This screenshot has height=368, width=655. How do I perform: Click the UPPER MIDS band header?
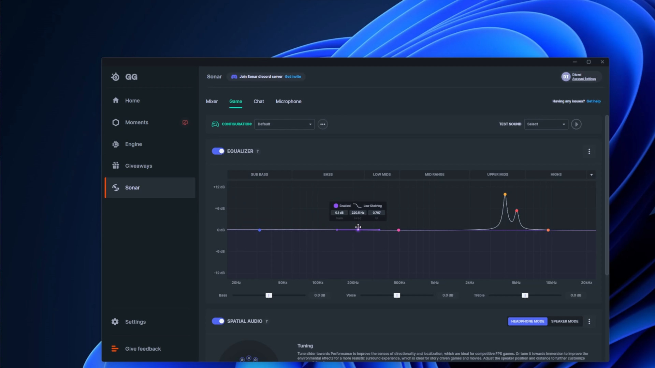point(498,174)
